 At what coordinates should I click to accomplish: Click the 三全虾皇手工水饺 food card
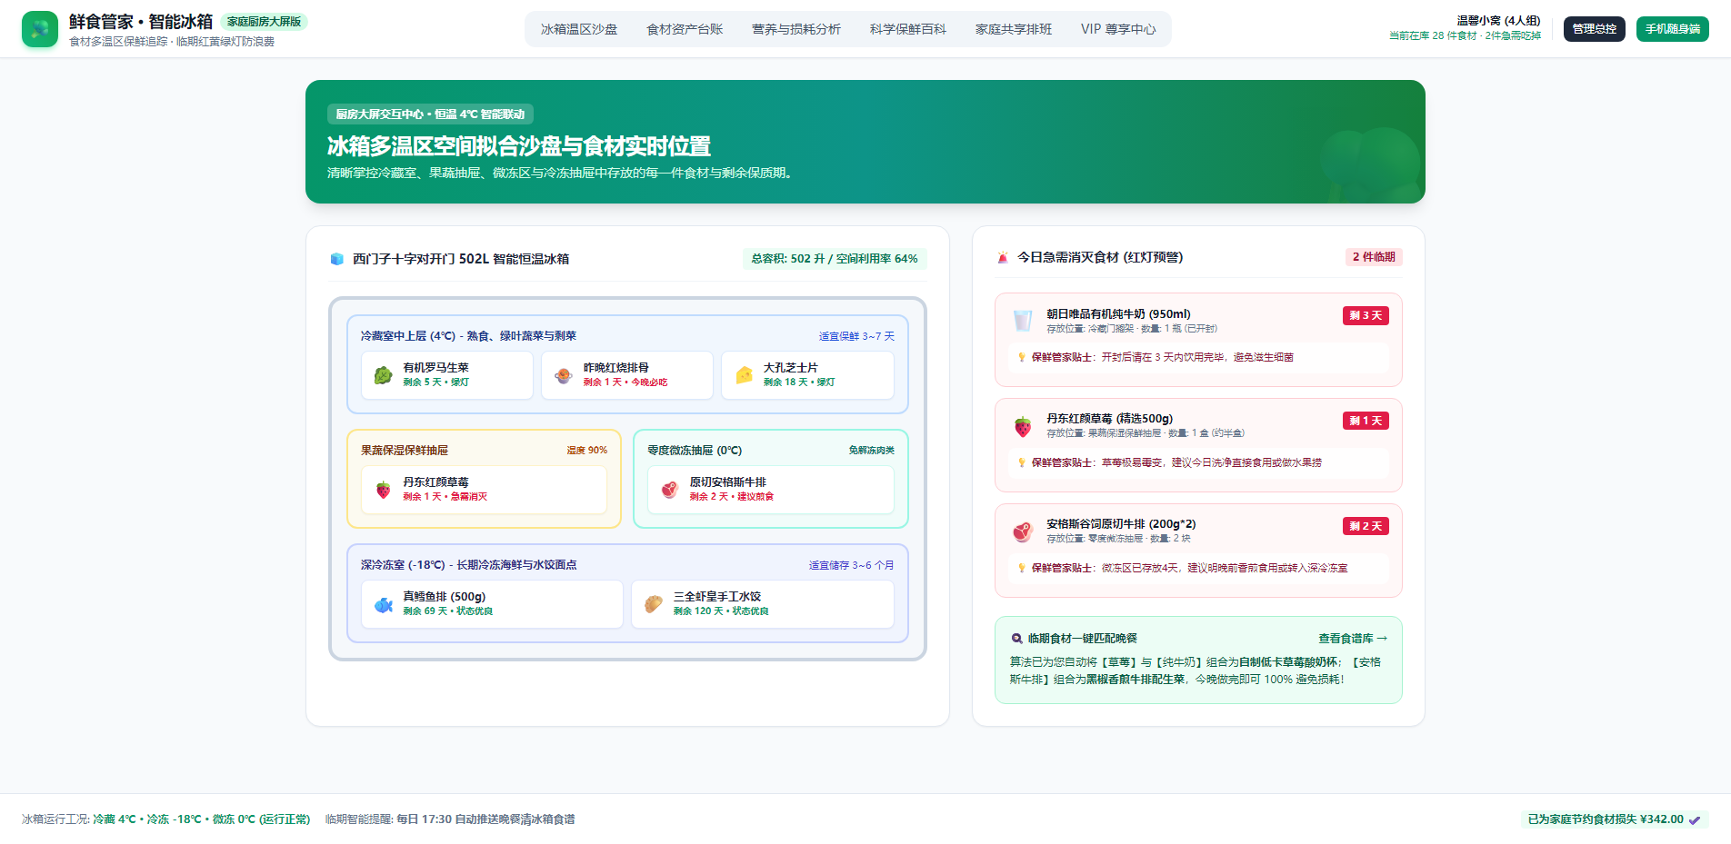(x=763, y=604)
